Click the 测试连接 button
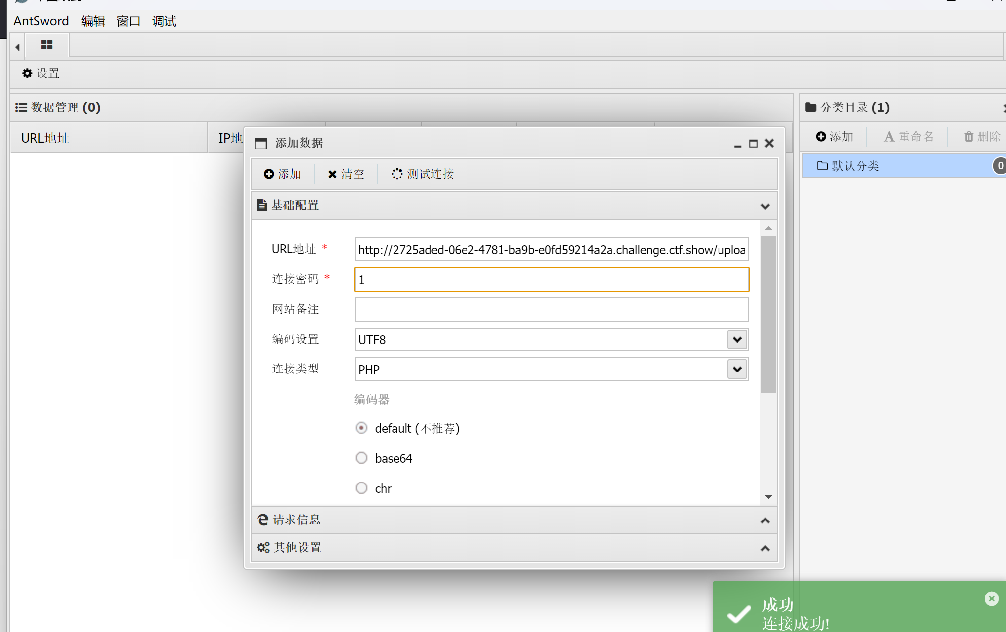The height and width of the screenshot is (632, 1006). 423,174
